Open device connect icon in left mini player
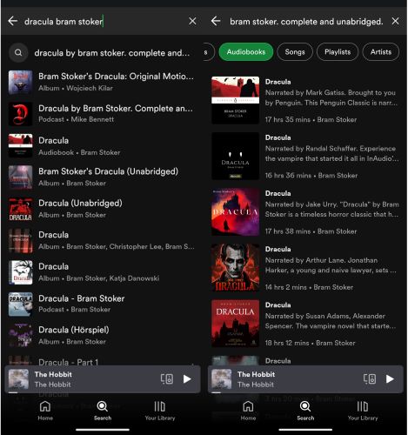The image size is (408, 435). pyautogui.click(x=167, y=379)
